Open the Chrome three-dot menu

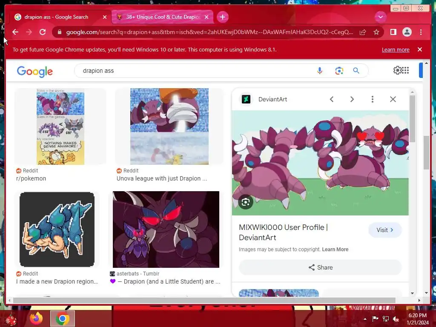[421, 32]
